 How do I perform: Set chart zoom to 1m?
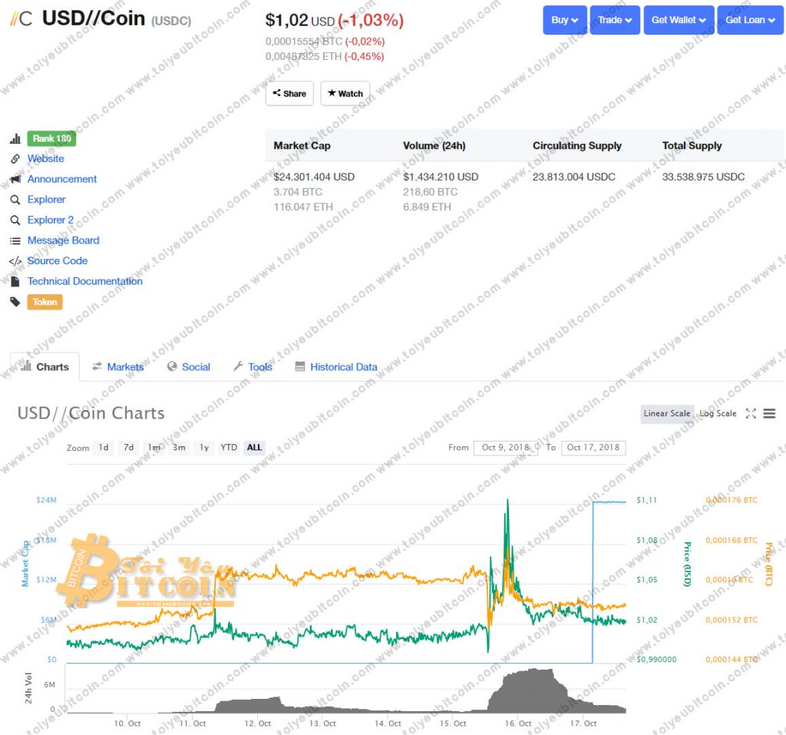click(x=154, y=448)
